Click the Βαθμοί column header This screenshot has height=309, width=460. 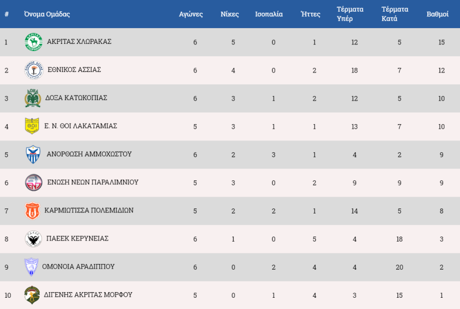point(438,14)
